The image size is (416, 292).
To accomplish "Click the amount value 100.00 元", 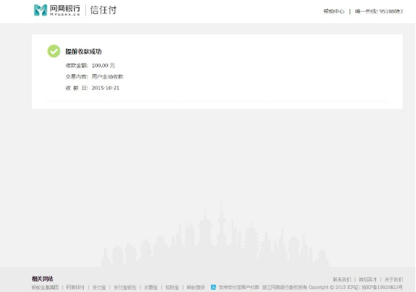I will (x=103, y=65).
